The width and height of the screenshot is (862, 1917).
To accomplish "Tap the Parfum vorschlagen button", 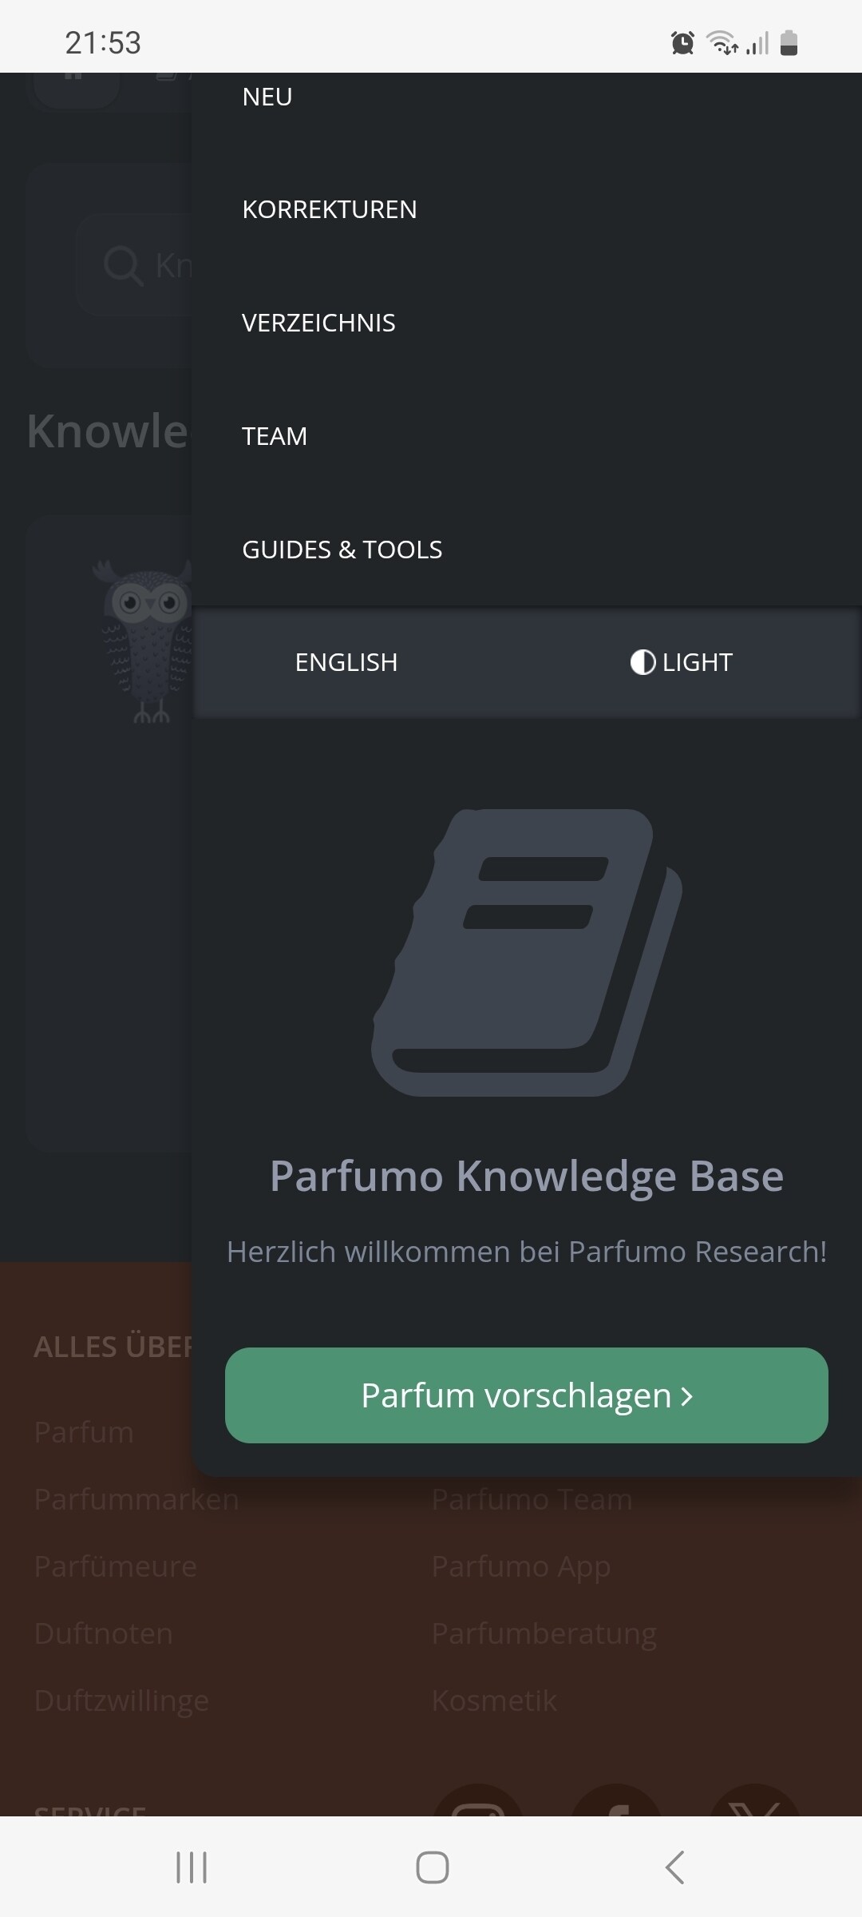I will coord(526,1395).
